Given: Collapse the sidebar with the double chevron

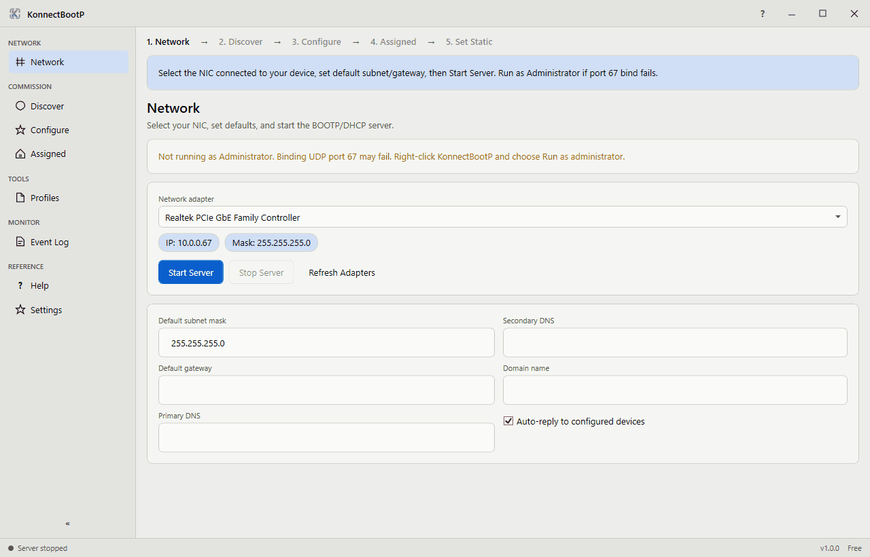Looking at the screenshot, I should [x=67, y=524].
